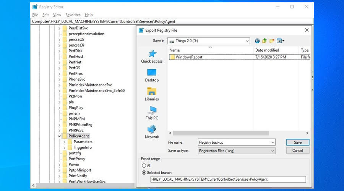
Task: Click the Selected branch path field
Action: 228,180
